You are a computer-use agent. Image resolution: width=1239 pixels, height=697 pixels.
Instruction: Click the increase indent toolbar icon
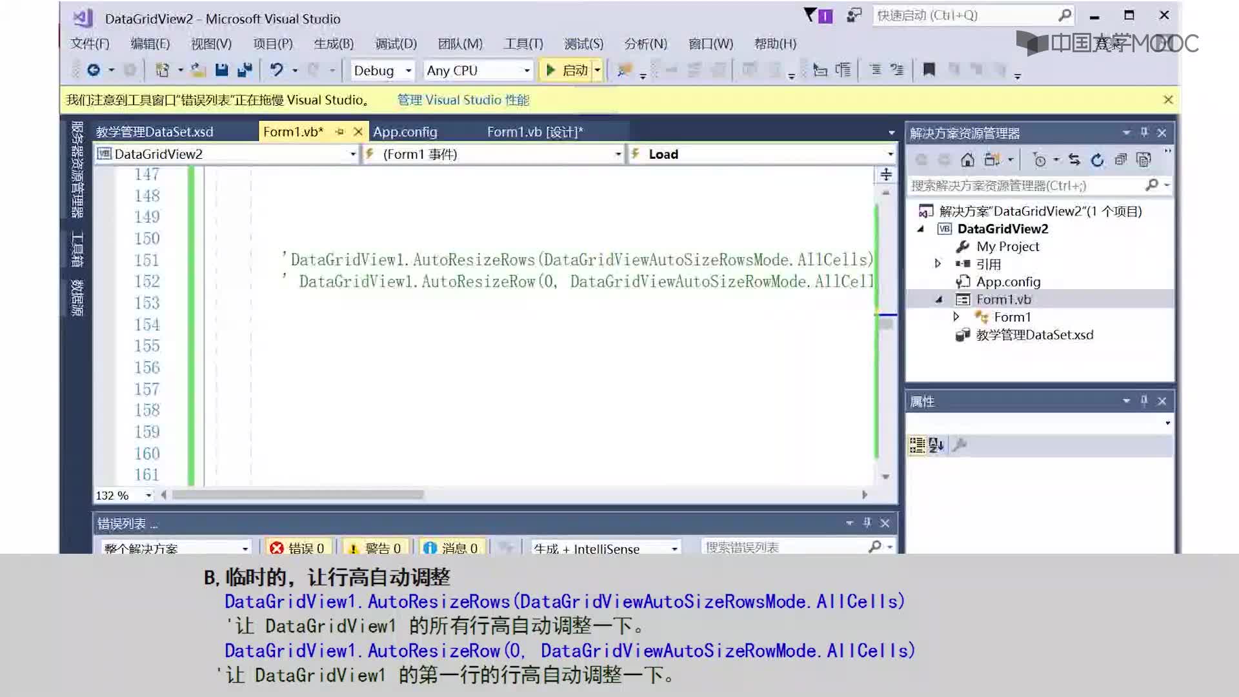pyautogui.click(x=843, y=70)
